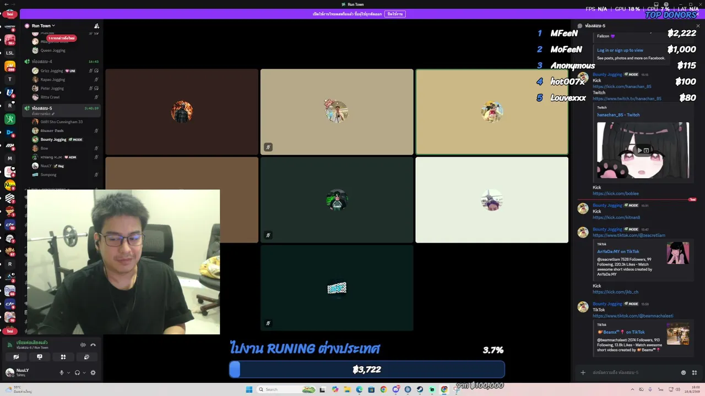Click user Bounty Jogging in voice list
The height and width of the screenshot is (396, 705).
coord(53,140)
